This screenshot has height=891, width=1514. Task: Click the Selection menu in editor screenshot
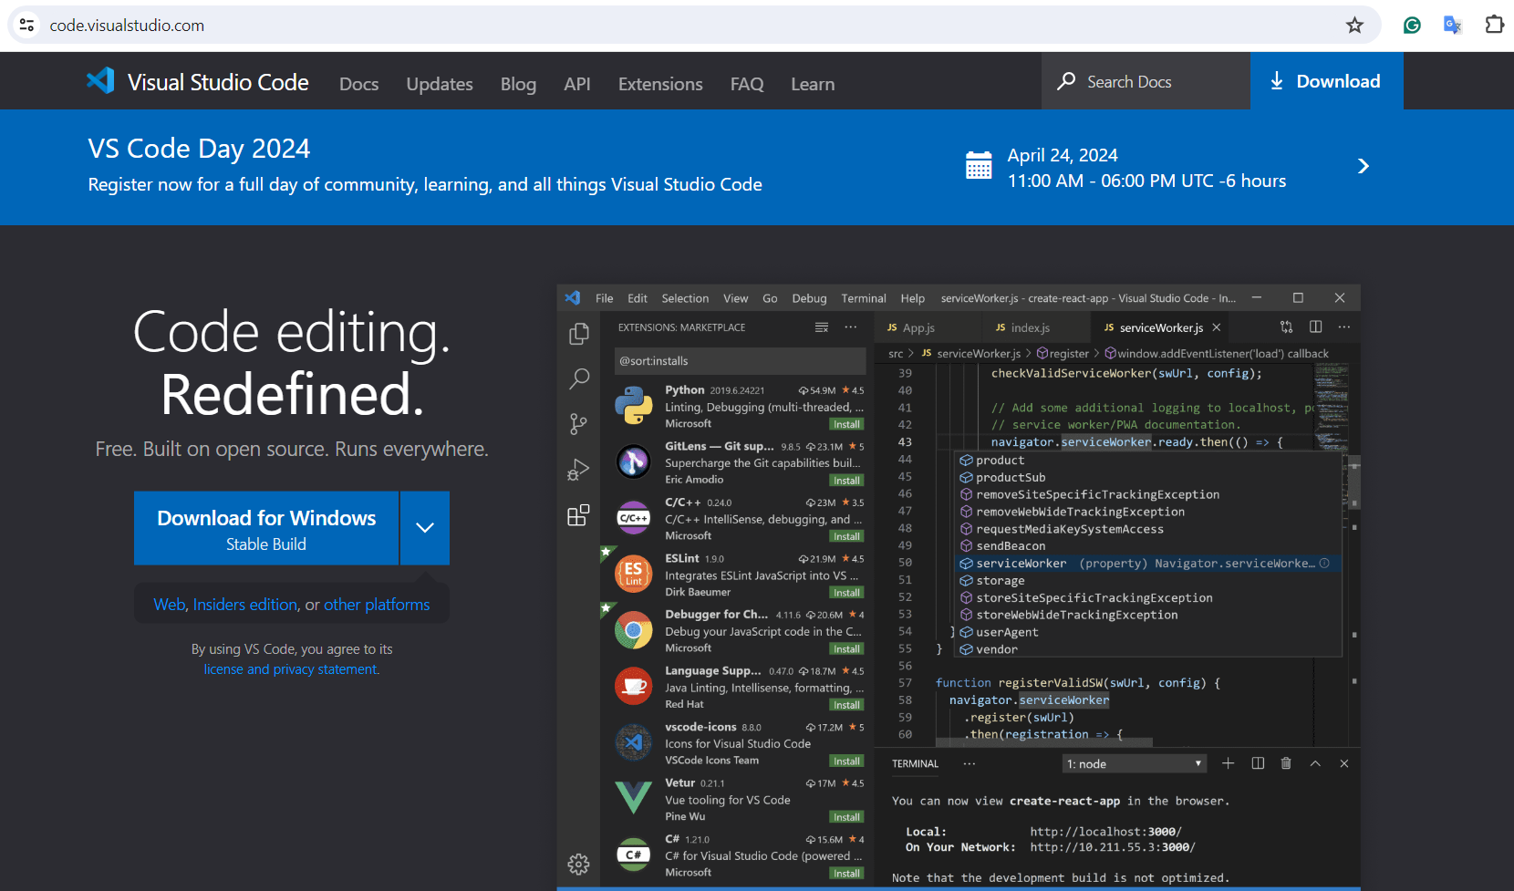pos(685,298)
